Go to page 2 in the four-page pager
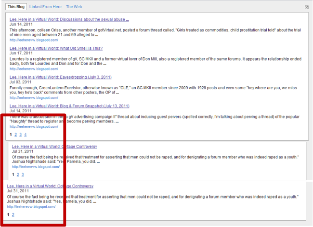Image resolution: width=313 pixels, height=227 pixels. (x=15, y=134)
